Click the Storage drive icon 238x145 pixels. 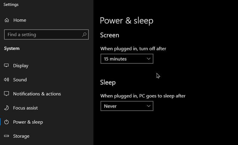pos(7,136)
